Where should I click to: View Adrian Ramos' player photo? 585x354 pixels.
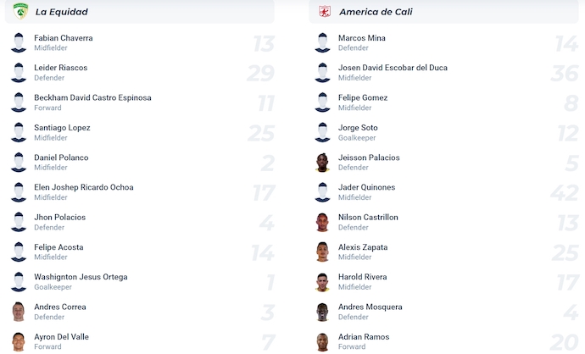[x=323, y=341]
